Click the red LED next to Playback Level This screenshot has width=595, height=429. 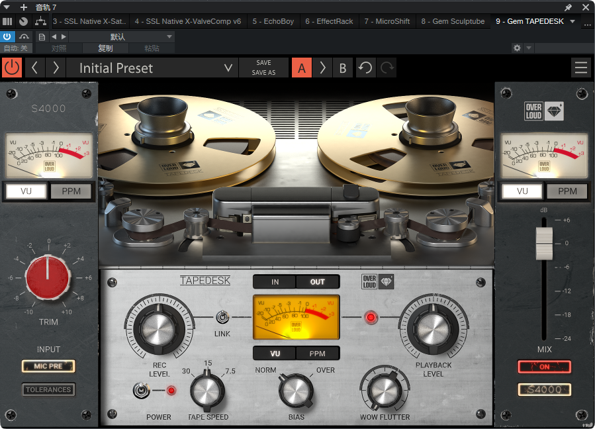coord(371,317)
